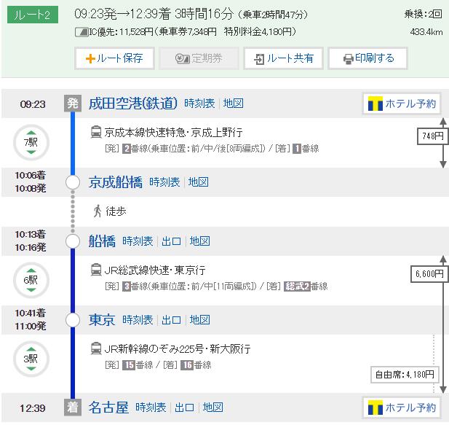This screenshot has height=425, width=449.
Task: Open 出口 for 名古屋
Action: point(184,408)
